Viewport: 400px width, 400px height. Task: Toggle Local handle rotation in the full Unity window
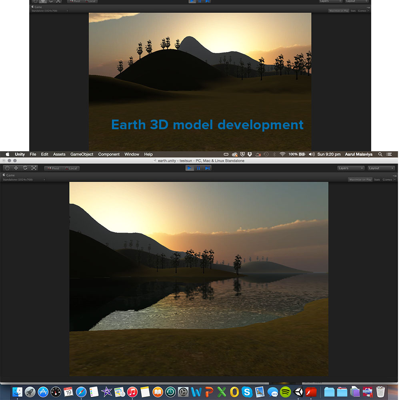[x=71, y=168]
